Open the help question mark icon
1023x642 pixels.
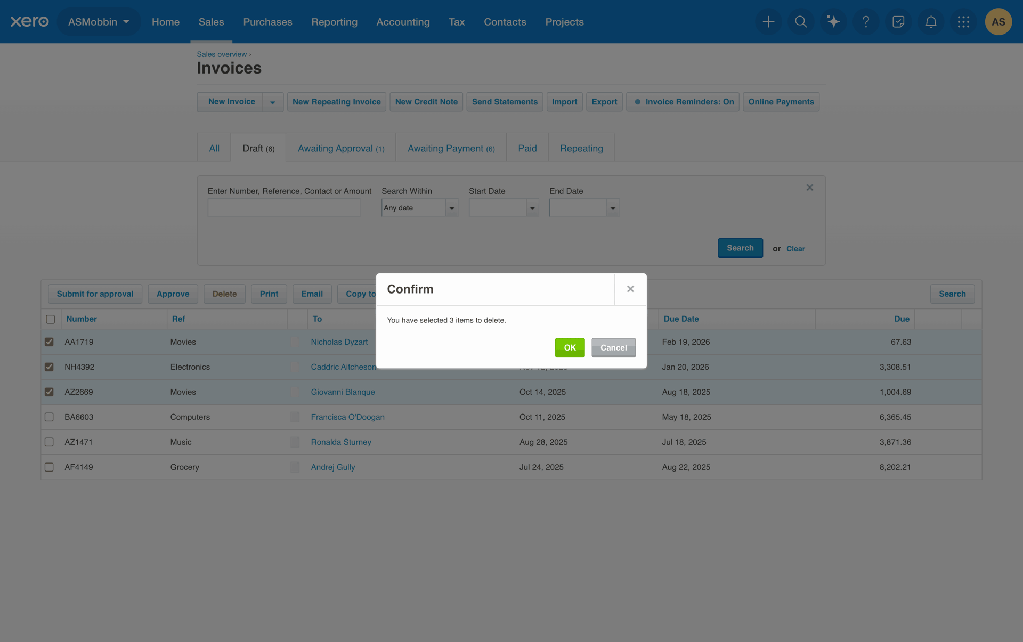[866, 22]
